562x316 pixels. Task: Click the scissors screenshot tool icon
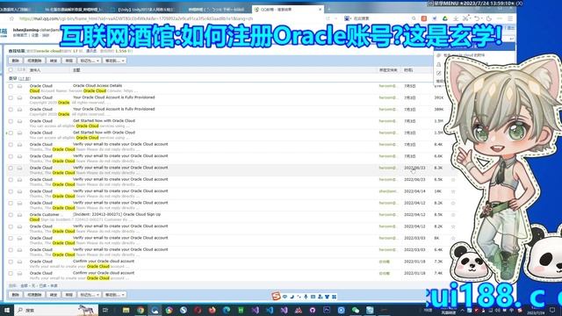465,18
